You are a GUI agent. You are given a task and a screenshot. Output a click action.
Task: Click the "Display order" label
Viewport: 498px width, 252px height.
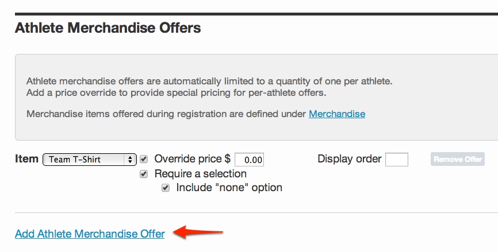click(350, 159)
